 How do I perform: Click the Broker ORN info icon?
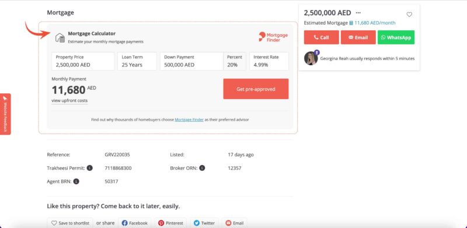tap(202, 168)
